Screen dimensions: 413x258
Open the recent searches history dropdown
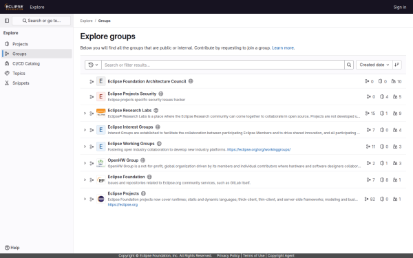(x=93, y=65)
